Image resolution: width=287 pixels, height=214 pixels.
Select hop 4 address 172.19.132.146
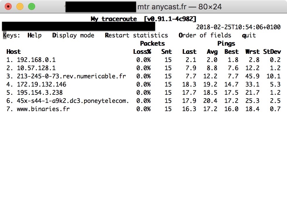click(42, 84)
